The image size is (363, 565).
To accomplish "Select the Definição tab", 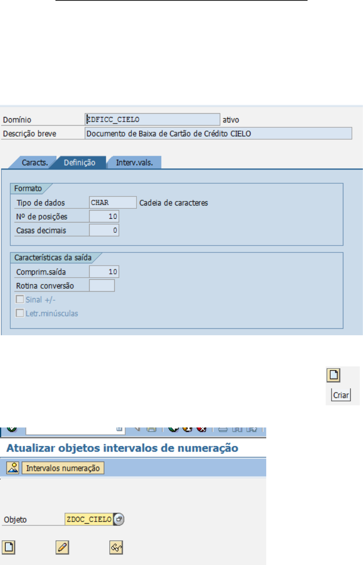I will [x=79, y=162].
